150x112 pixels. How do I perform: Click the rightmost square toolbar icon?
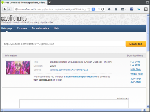[146, 9]
